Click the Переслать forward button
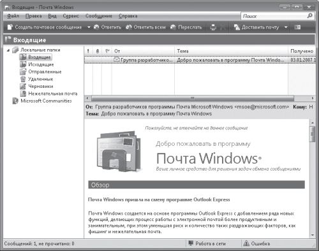Image resolution: width=319 pixels, height=251 pixels. [x=186, y=27]
